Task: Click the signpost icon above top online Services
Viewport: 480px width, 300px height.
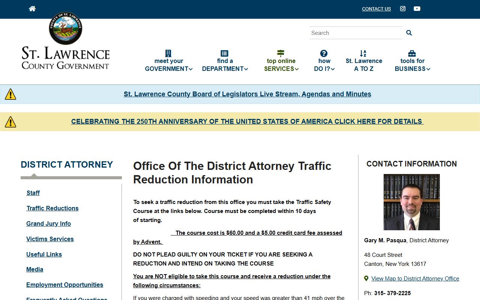Action: (x=281, y=53)
